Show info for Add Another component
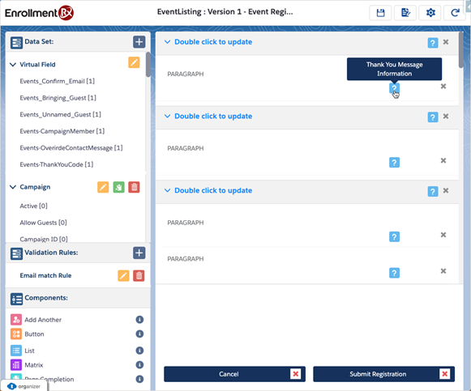 pos(139,320)
